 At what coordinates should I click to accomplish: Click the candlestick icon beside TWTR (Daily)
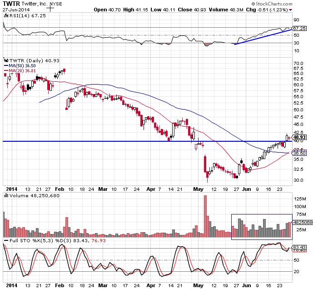6,60
